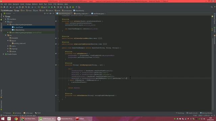Click the MainActivity breadcrumb in navigation bar
Image resolution: width=216 pixels, height=121 pixels.
point(79,10)
